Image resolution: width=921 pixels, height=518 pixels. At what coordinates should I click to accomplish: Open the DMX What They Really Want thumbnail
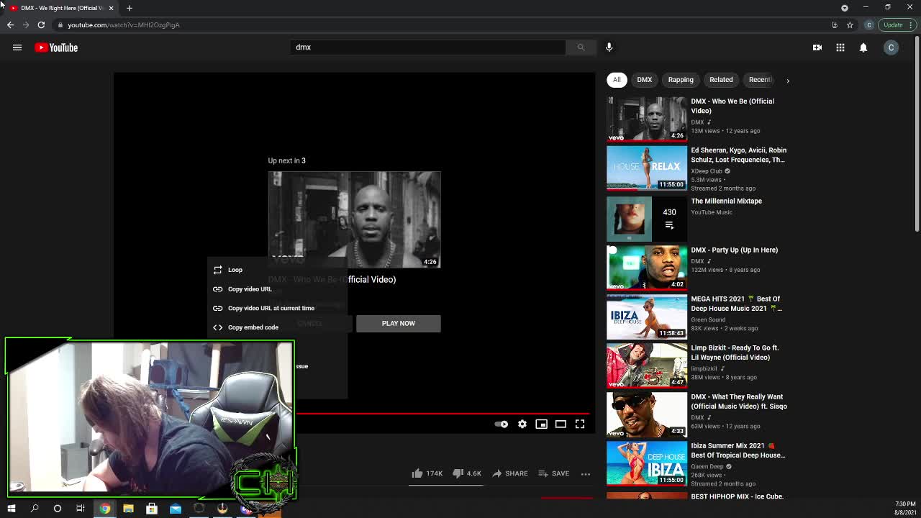[x=647, y=414]
